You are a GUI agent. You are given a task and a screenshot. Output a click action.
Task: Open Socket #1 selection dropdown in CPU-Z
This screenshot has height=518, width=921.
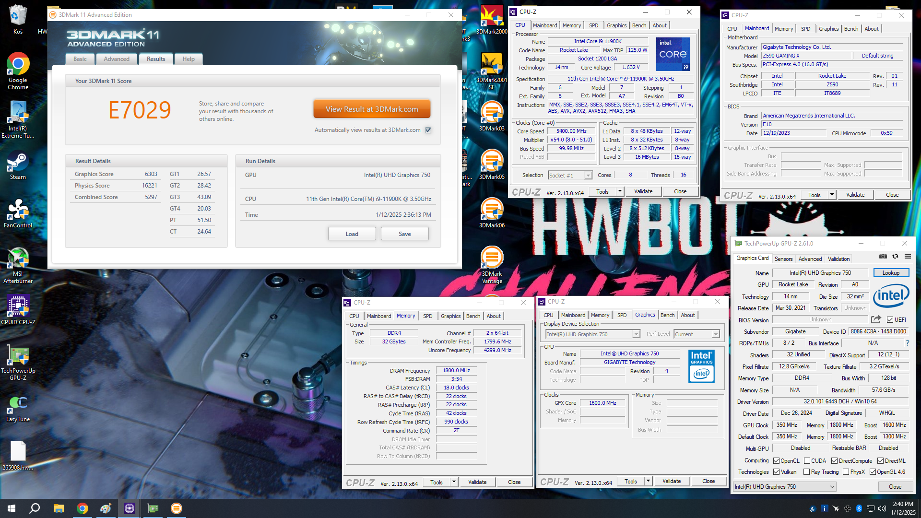570,176
